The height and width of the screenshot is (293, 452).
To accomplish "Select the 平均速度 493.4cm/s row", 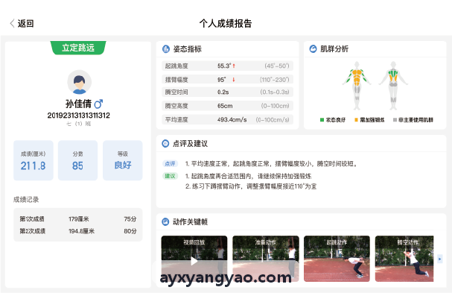I will click(x=227, y=119).
